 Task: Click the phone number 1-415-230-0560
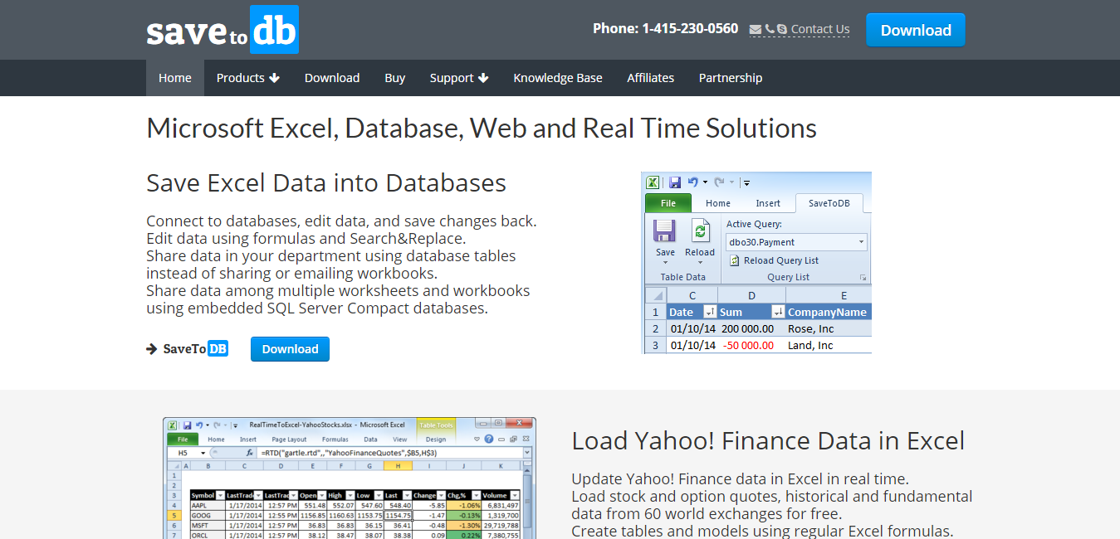[x=690, y=29]
